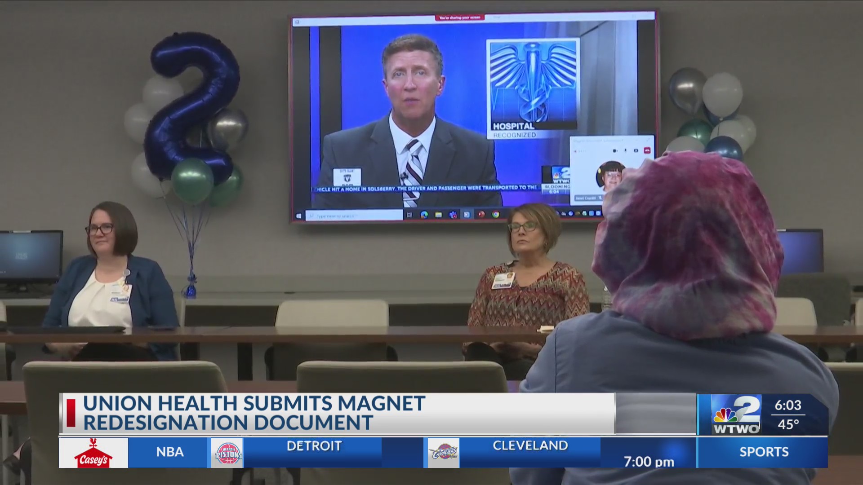Click the Windows Start button
Viewport: 863px width, 485px height.
click(x=299, y=215)
